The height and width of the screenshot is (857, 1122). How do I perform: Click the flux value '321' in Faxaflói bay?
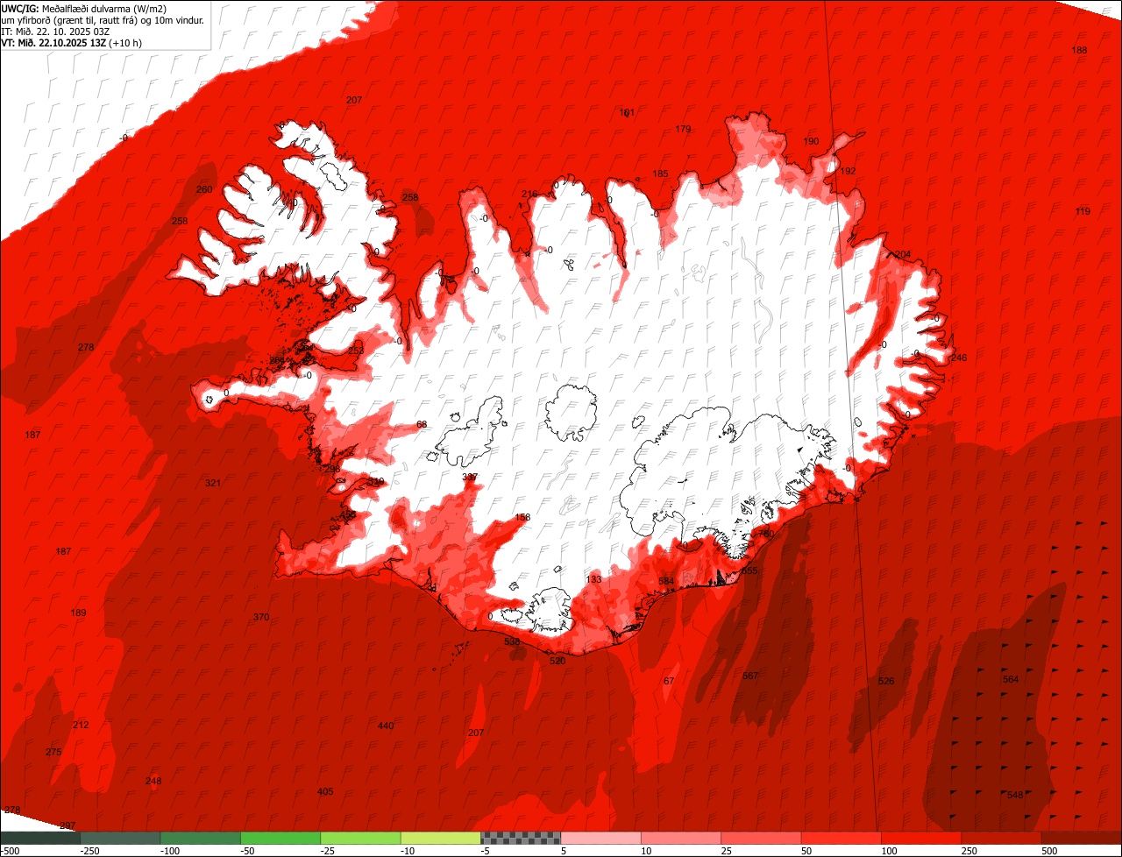tap(213, 484)
